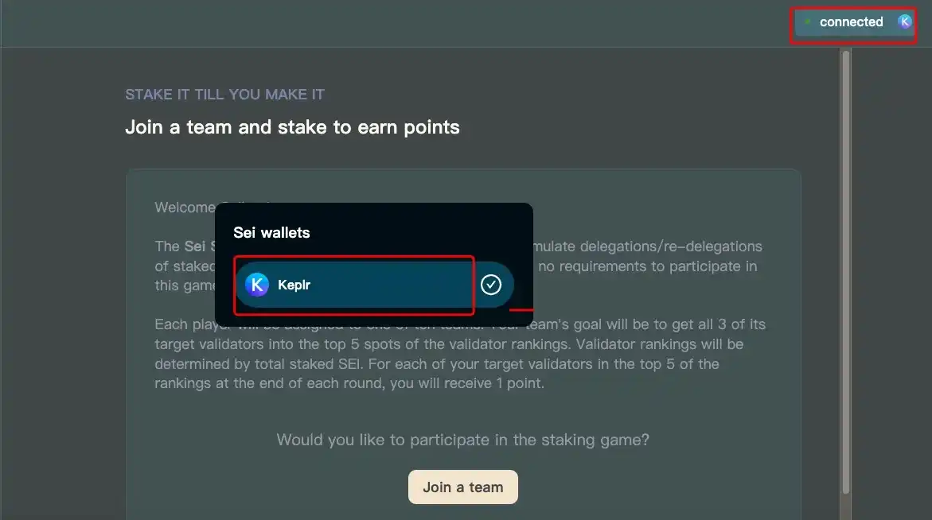Image resolution: width=932 pixels, height=520 pixels.
Task: Click the Join a team and stake headline
Action: (292, 127)
